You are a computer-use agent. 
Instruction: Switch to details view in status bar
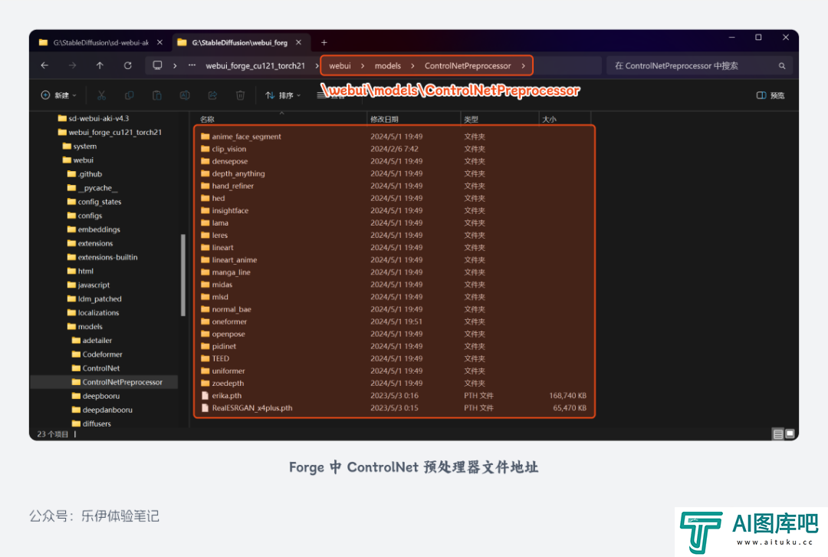click(x=778, y=434)
